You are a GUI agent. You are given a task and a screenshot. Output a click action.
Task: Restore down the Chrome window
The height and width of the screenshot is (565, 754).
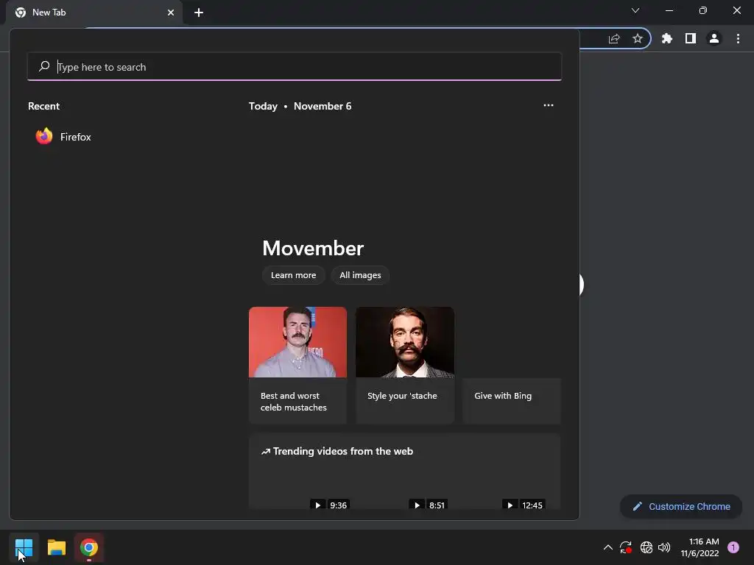[703, 10]
